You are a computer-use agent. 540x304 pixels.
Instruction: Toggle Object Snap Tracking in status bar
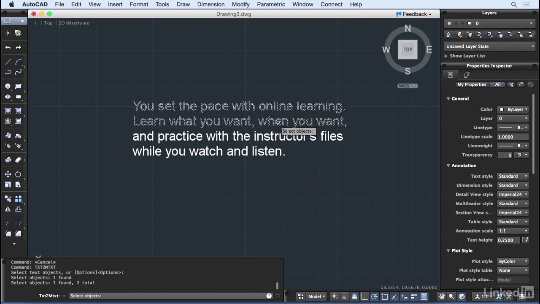click(394, 296)
